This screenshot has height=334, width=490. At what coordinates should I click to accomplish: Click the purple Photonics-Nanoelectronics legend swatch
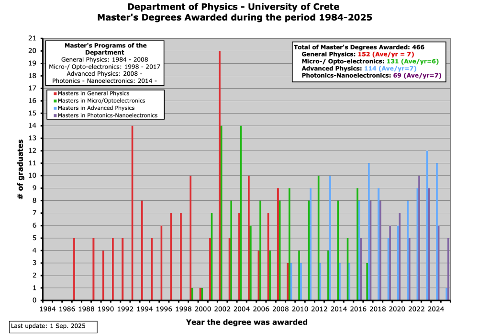pos(56,115)
